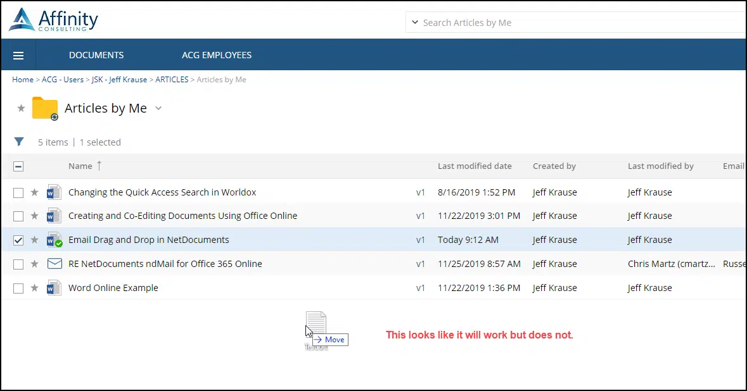747x391 pixels.
Task: Open JSK - Jeff Krause breadcrumb link
Action: coord(119,80)
